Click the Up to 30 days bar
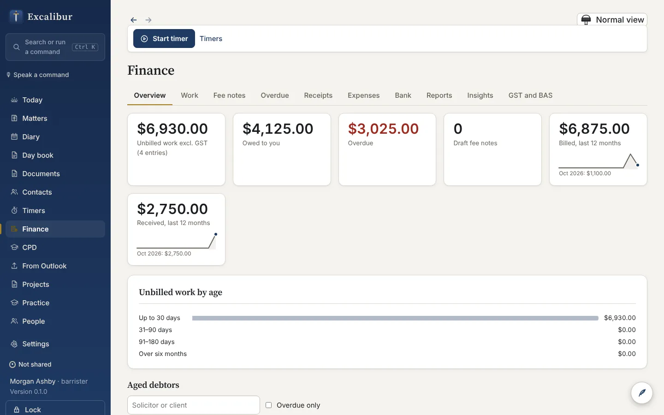This screenshot has width=664, height=415. point(395,318)
